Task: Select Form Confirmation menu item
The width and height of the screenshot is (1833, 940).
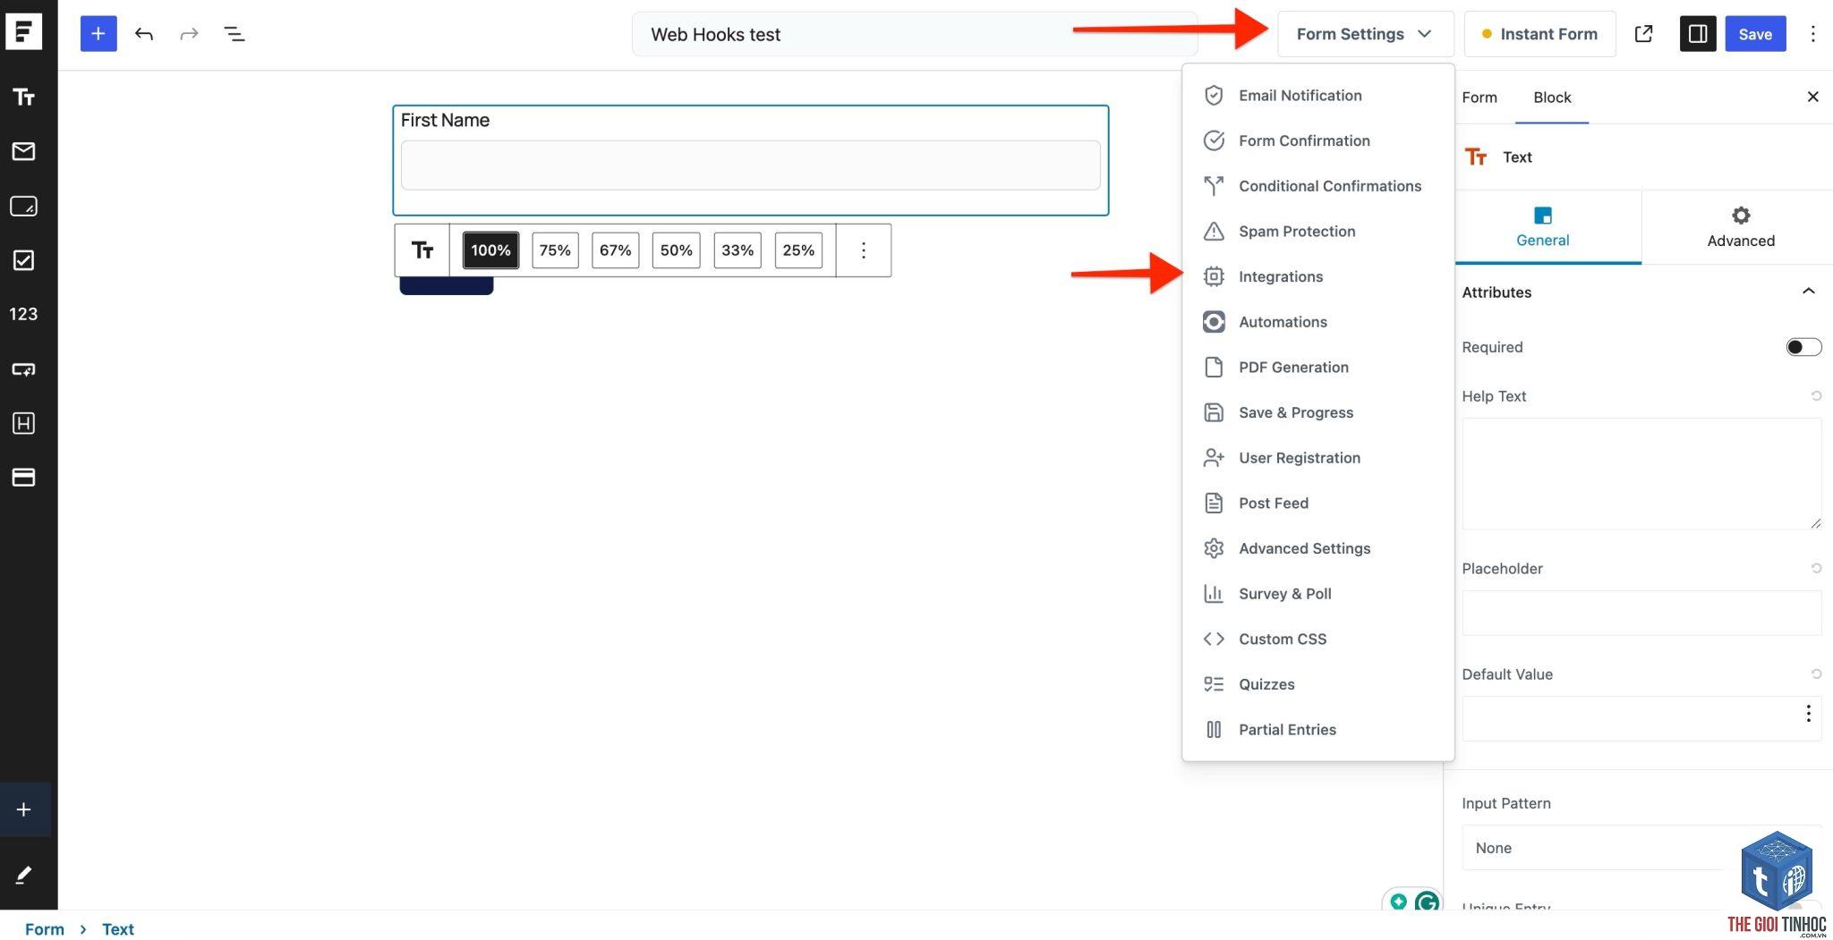Action: click(1317, 140)
